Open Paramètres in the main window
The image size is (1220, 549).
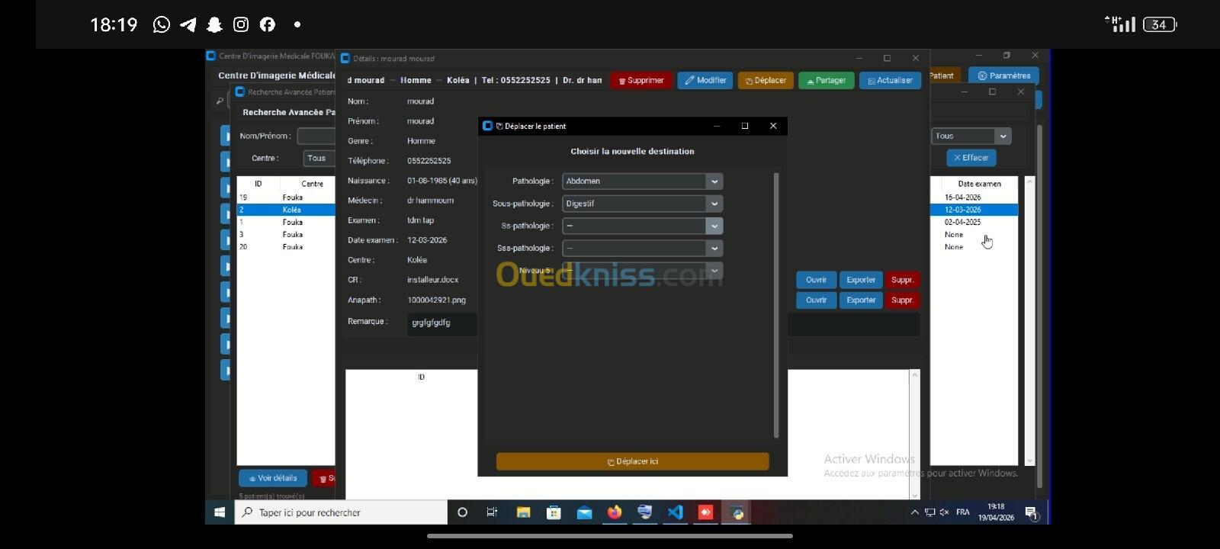tap(1004, 75)
